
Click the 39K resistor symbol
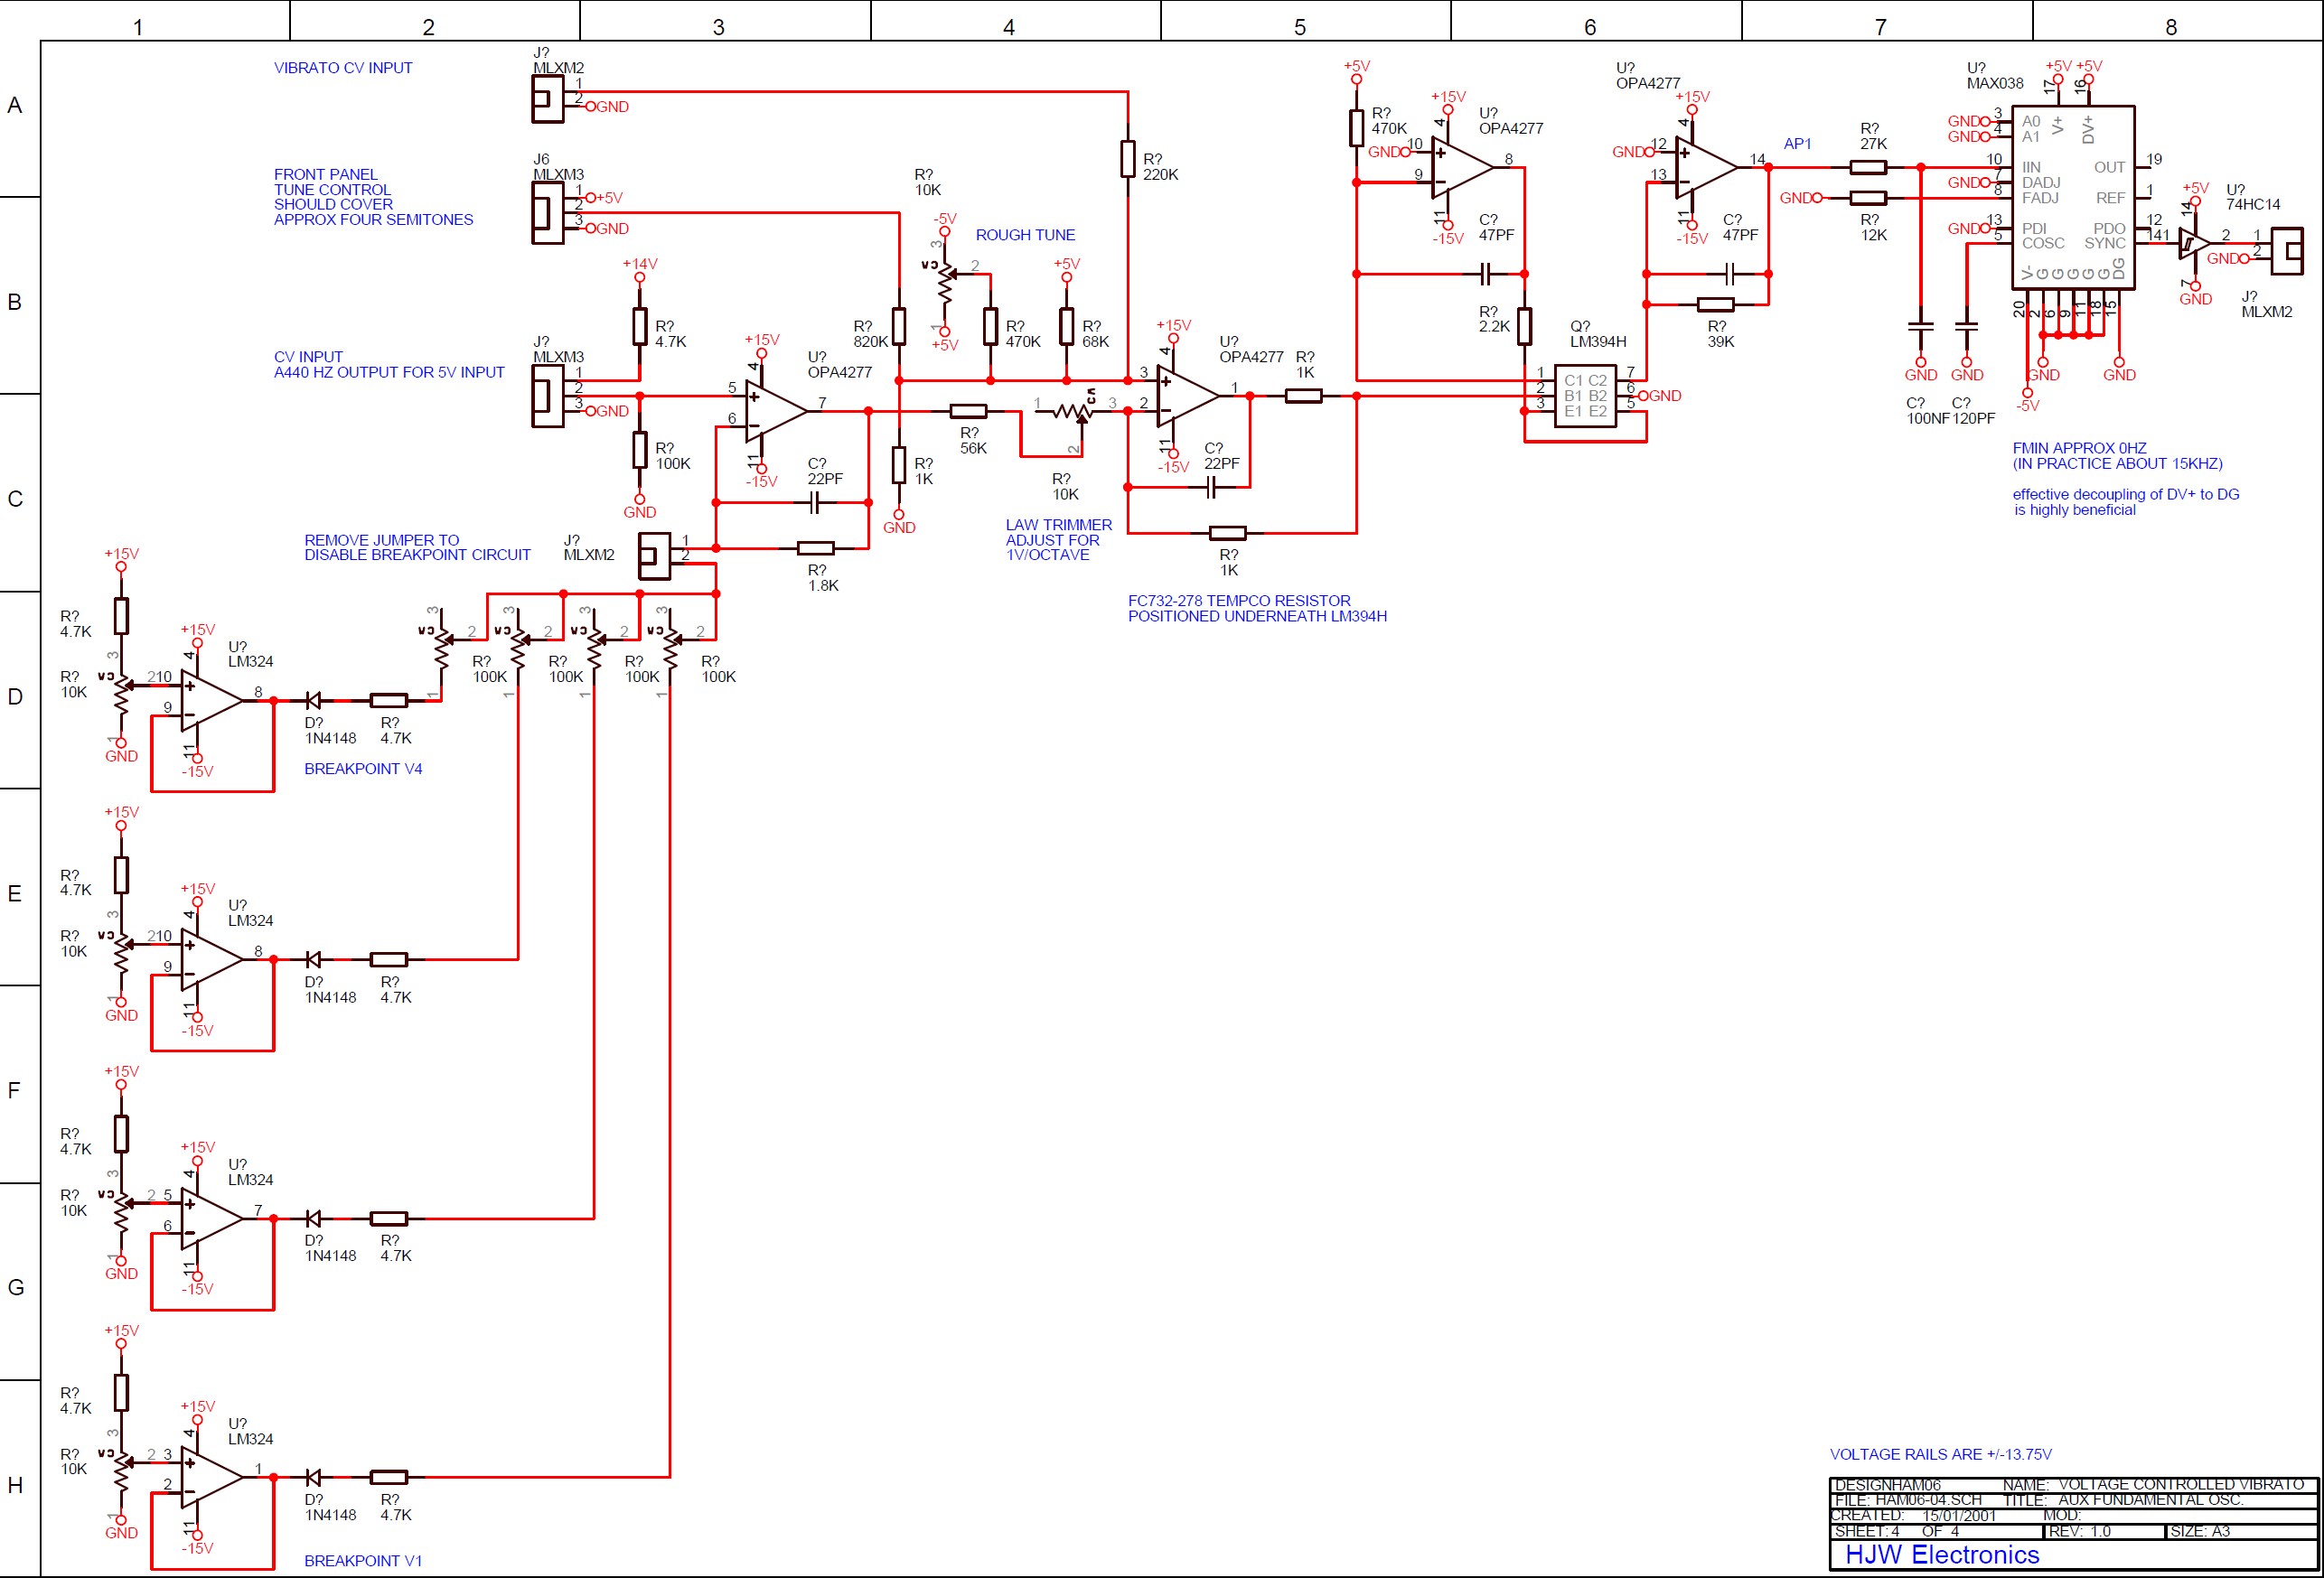tap(1716, 303)
